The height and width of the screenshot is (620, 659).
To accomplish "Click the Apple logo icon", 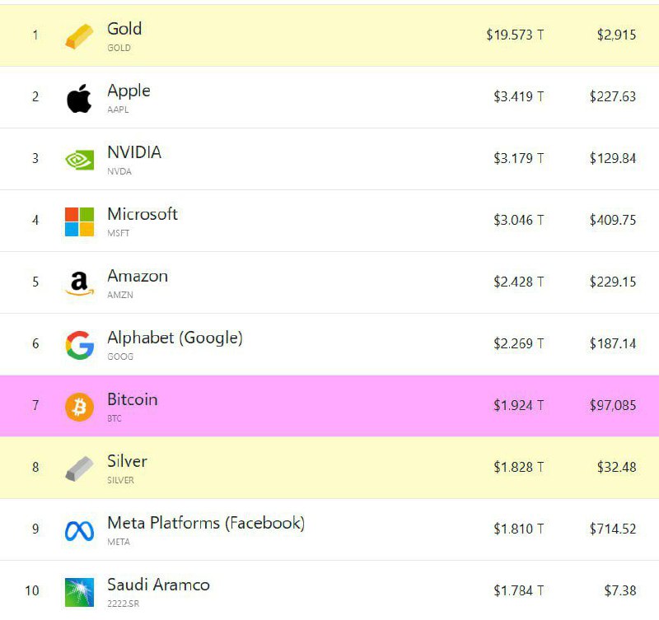I will (79, 98).
